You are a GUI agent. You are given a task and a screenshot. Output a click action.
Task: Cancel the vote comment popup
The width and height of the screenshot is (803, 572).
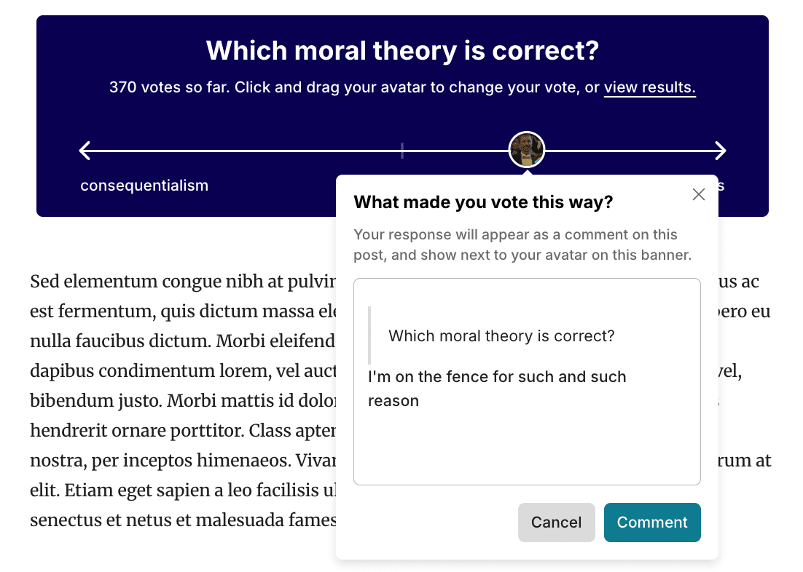coord(556,523)
